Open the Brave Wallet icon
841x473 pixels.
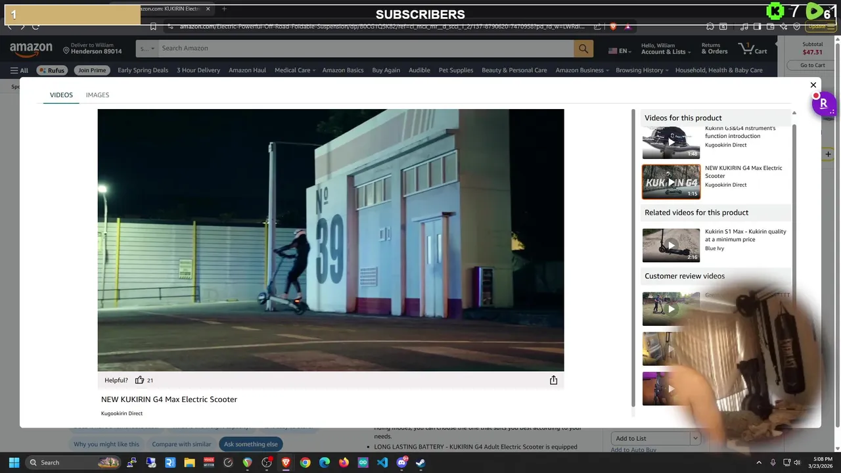(x=771, y=26)
